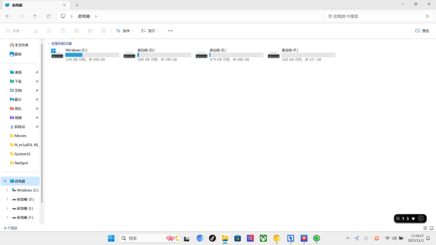This screenshot has width=436, height=245.
Task: Click the 新加卷 (F:) capacity usage bar
Action: pyautogui.click(x=308, y=55)
